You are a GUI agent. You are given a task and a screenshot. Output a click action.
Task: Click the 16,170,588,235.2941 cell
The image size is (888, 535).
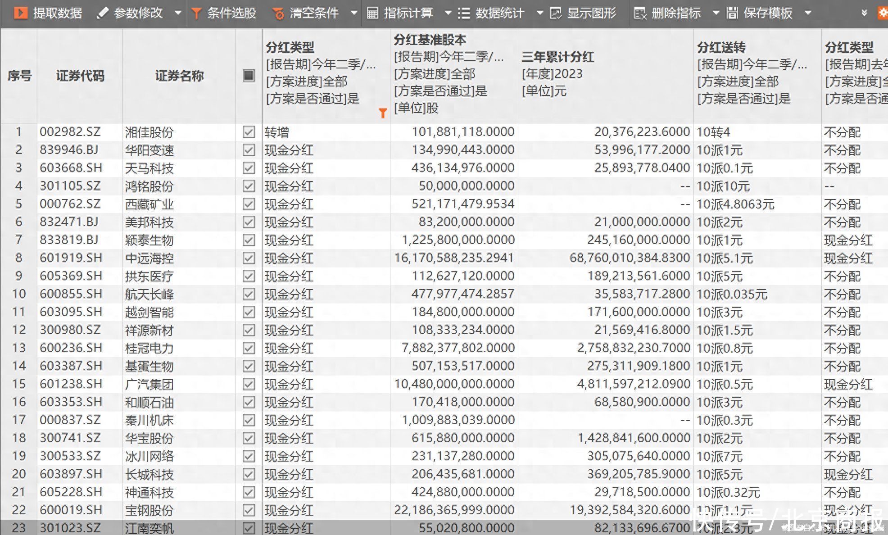point(454,258)
